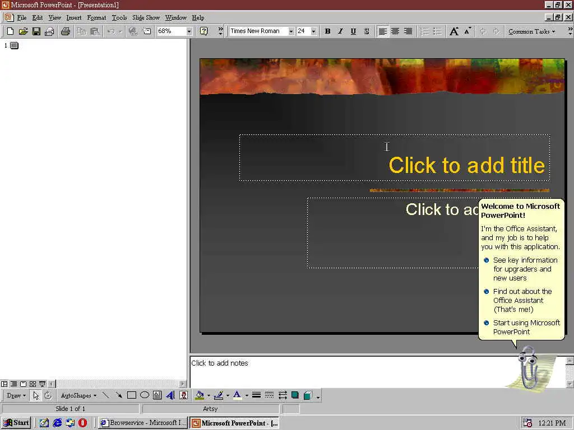Toggle Bold formatting
Screen dimensions: 574x430
(x=327, y=31)
